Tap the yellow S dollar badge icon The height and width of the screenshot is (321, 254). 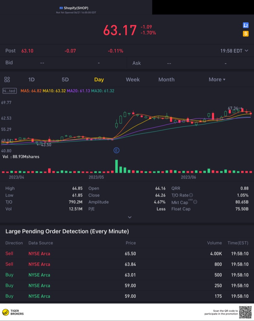(246, 34)
